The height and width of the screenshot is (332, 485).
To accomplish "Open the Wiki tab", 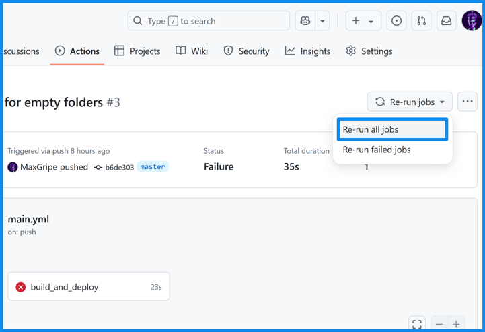I will (x=192, y=51).
